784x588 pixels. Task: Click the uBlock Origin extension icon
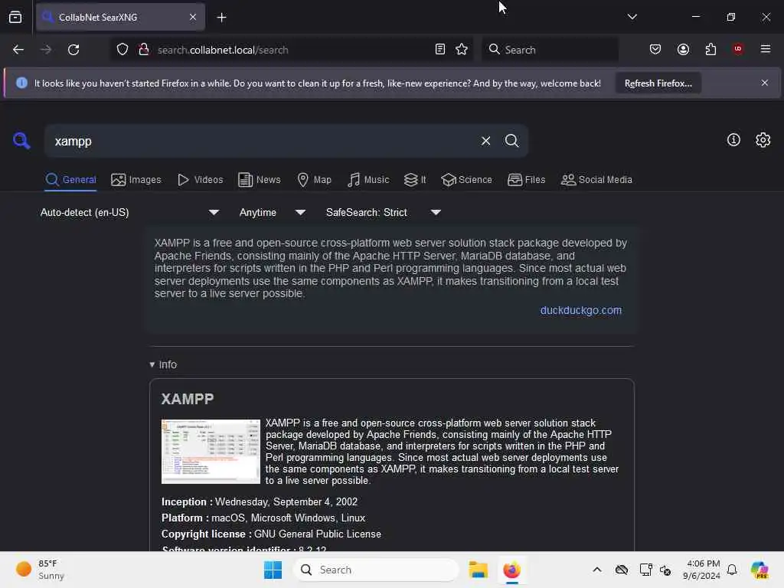[738, 49]
